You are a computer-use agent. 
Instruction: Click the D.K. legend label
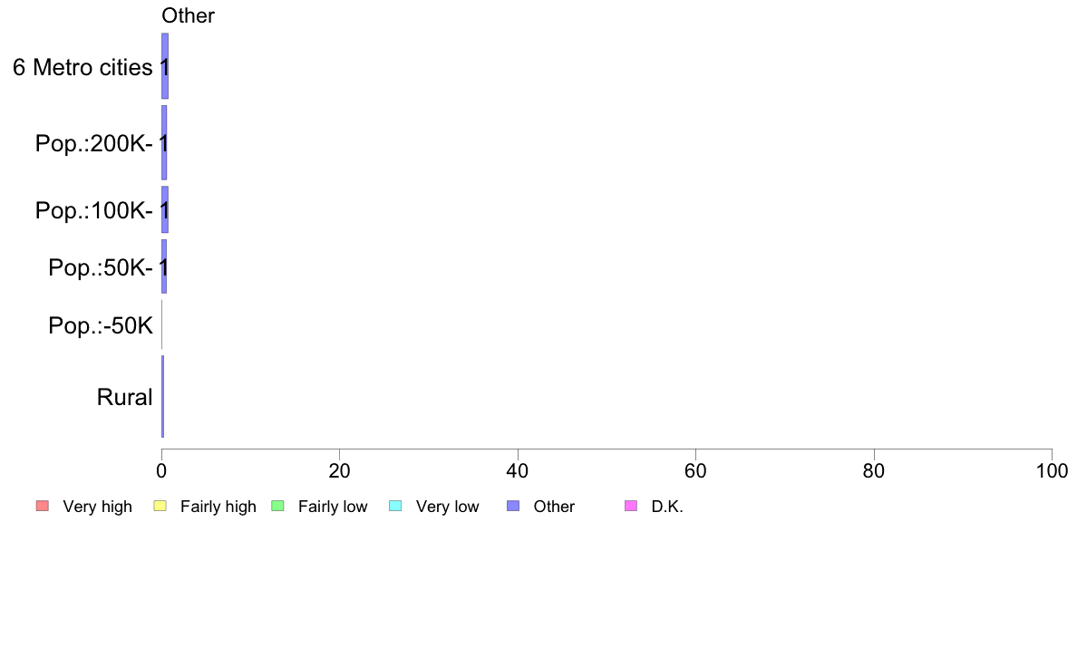[667, 507]
